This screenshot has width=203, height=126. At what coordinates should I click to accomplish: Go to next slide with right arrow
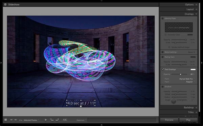[x=16, y=120]
